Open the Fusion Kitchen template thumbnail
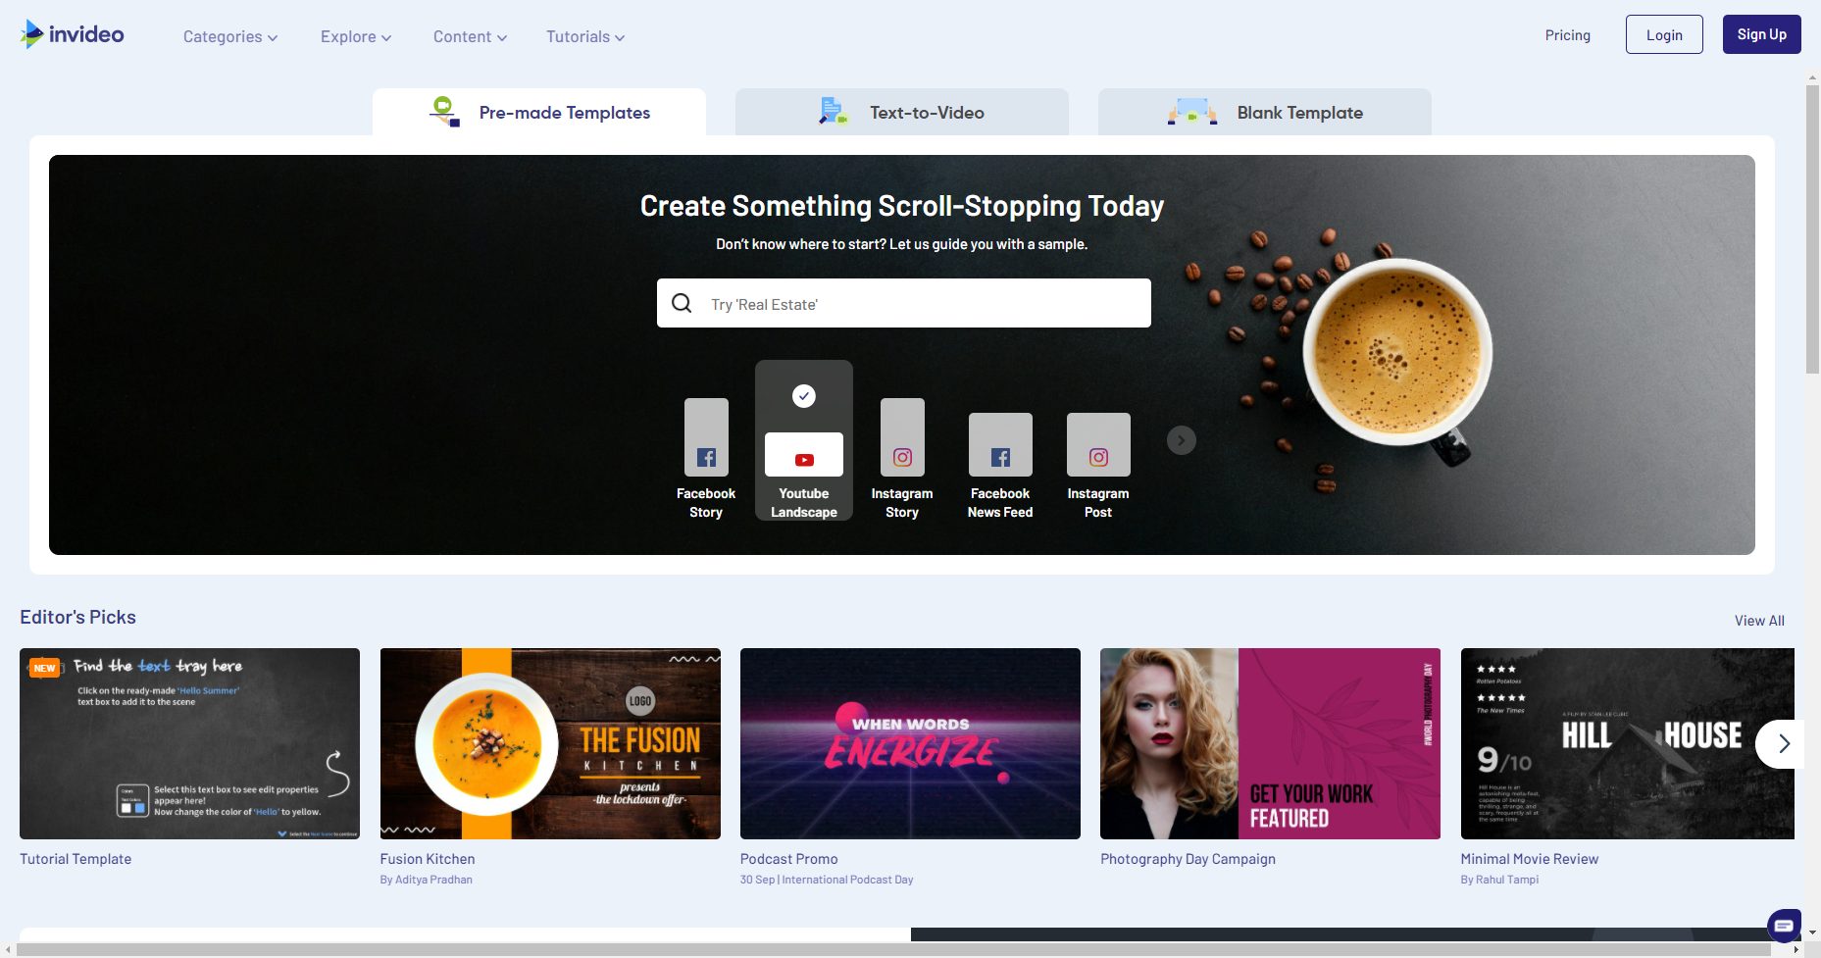This screenshot has width=1821, height=958. [550, 743]
